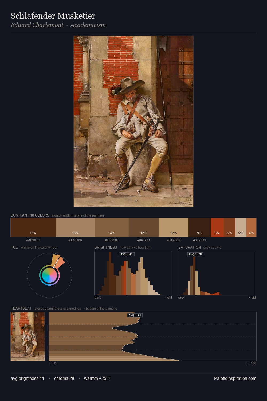Viewport: 267px width, 401px height.
Task: Click the avg C 28 saturation label
Action: click(195, 254)
